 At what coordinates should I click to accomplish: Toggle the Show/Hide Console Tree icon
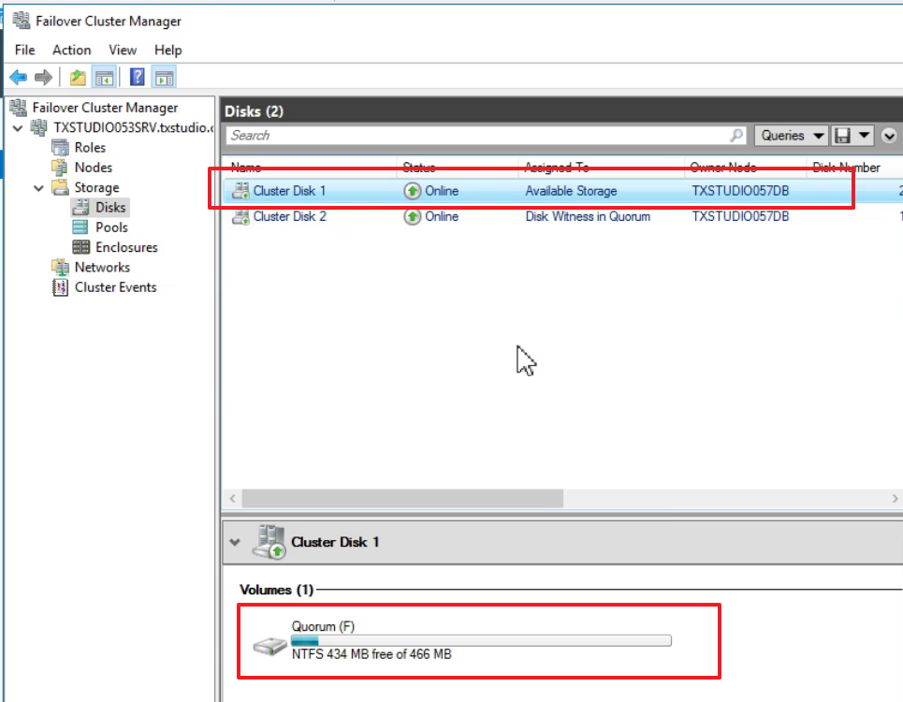click(x=104, y=77)
